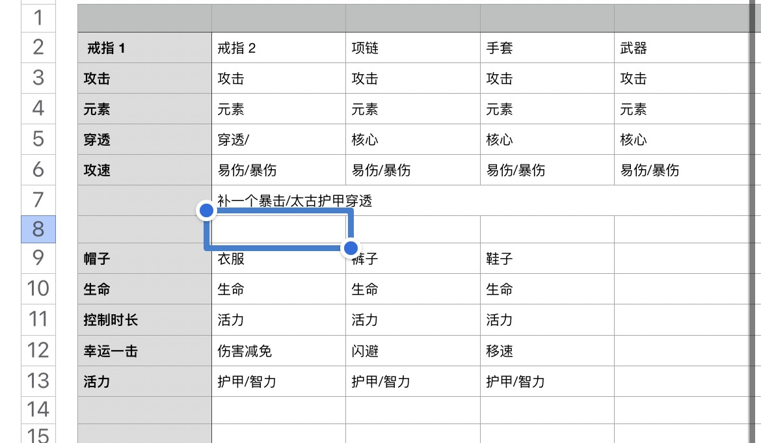Click the bottom-right blue selection handle
Screen dimensions: 761x443
pyautogui.click(x=351, y=248)
